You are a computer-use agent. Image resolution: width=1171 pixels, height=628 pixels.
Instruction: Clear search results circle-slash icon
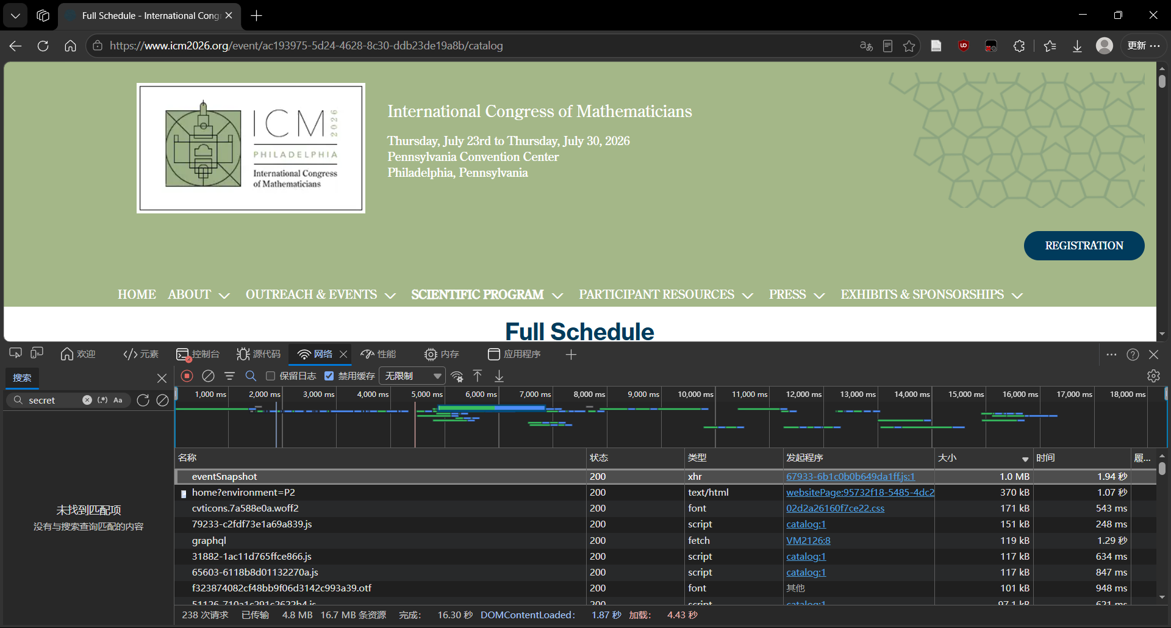point(162,400)
